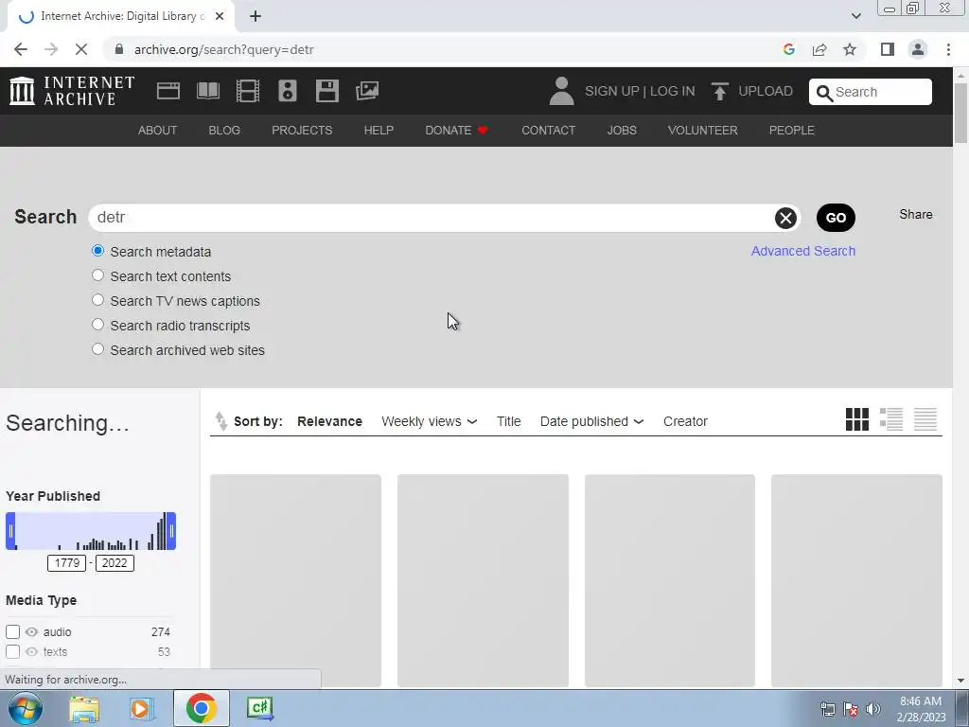Click the left year range slider handle

(x=10, y=531)
